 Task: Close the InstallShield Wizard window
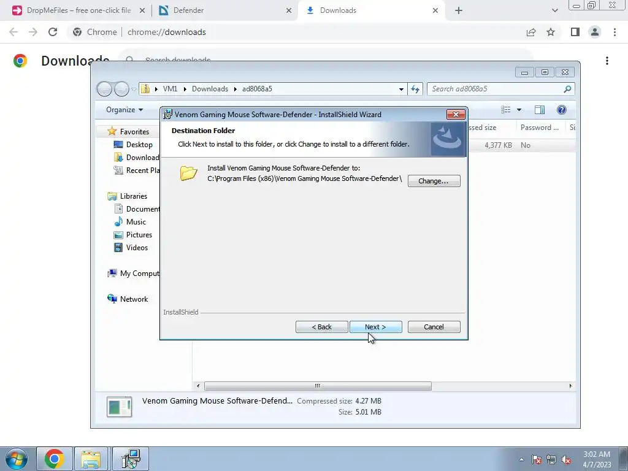[456, 115]
